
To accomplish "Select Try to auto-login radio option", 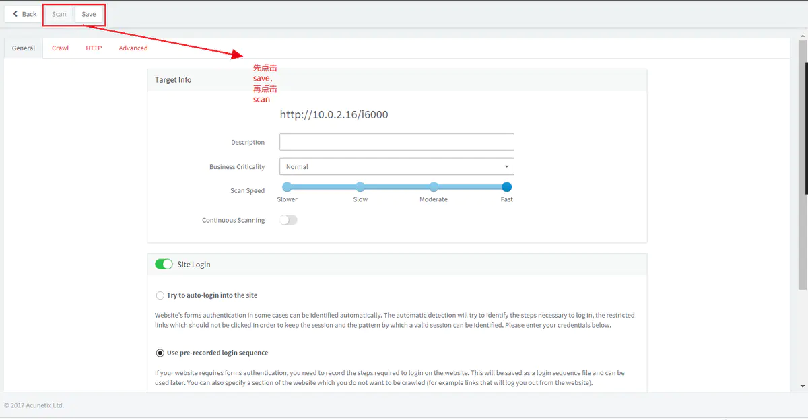I will (x=160, y=295).
